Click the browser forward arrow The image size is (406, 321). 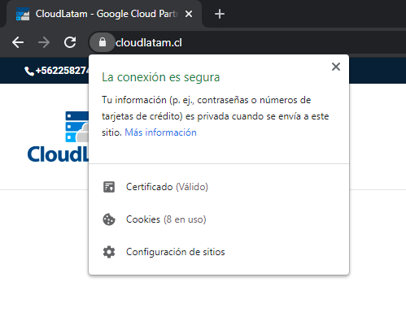tap(44, 42)
